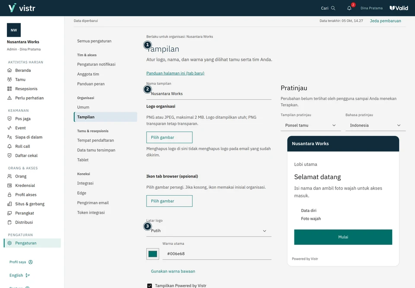Select Anggota tim in settings menu

[88, 74]
